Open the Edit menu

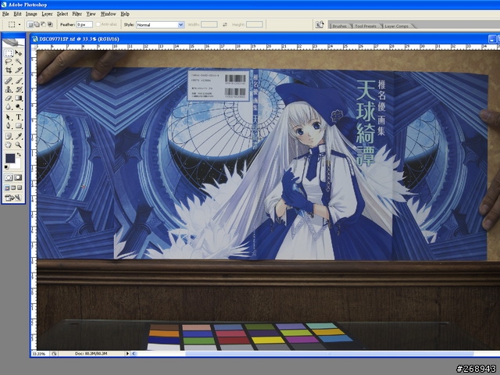[x=17, y=14]
